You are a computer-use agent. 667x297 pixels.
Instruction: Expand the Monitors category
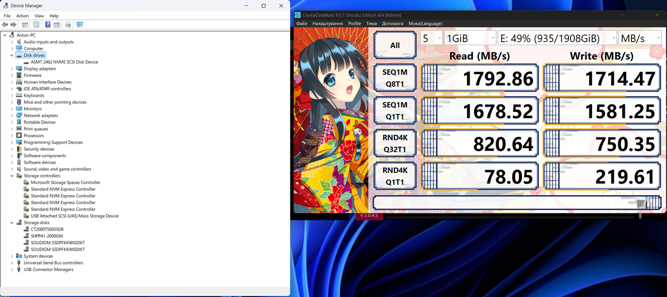12,109
